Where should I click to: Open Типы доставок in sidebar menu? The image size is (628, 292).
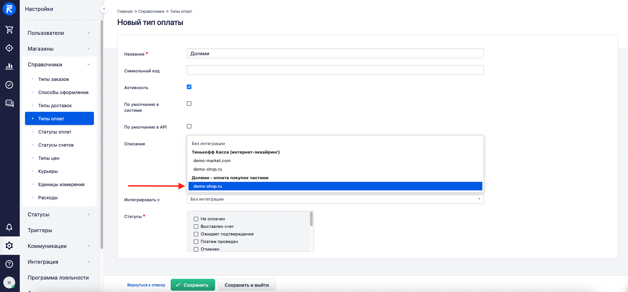coord(55,106)
